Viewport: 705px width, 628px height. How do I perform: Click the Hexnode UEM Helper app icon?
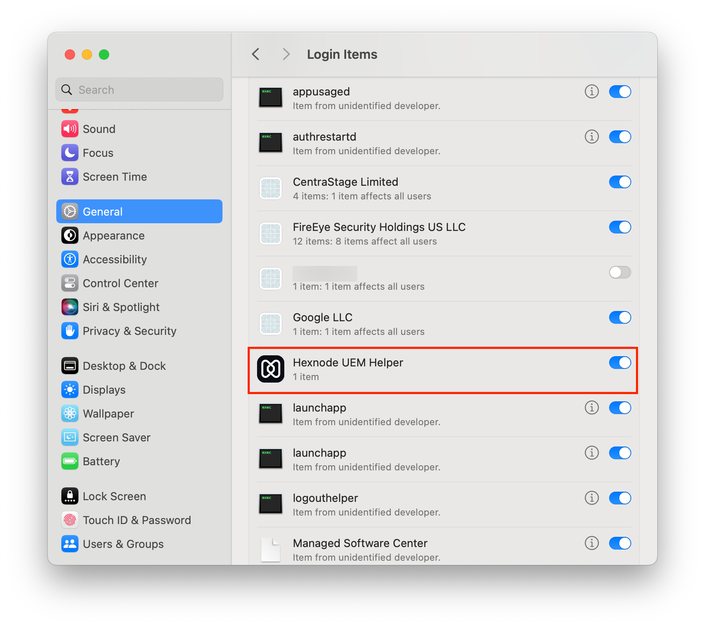pos(271,369)
